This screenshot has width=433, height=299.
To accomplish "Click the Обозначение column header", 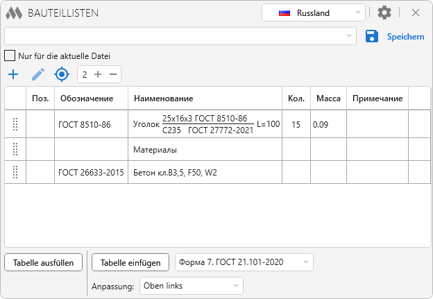I will tap(91, 99).
